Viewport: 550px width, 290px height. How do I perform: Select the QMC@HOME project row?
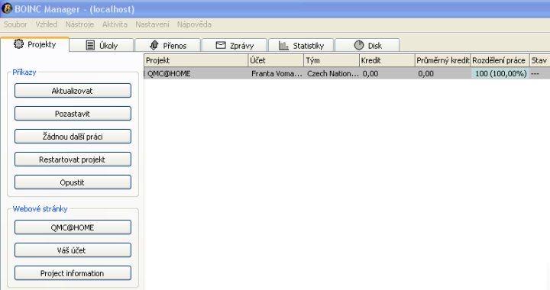click(x=347, y=73)
